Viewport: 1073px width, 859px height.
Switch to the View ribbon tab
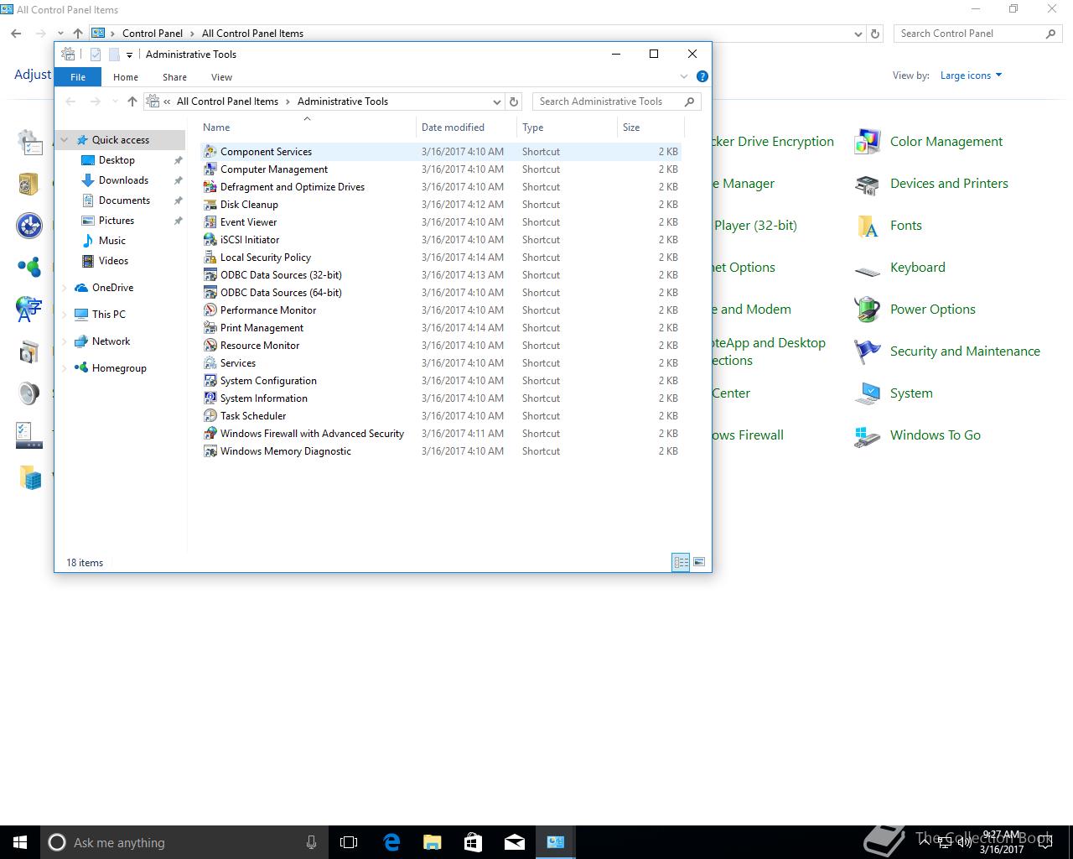[221, 77]
